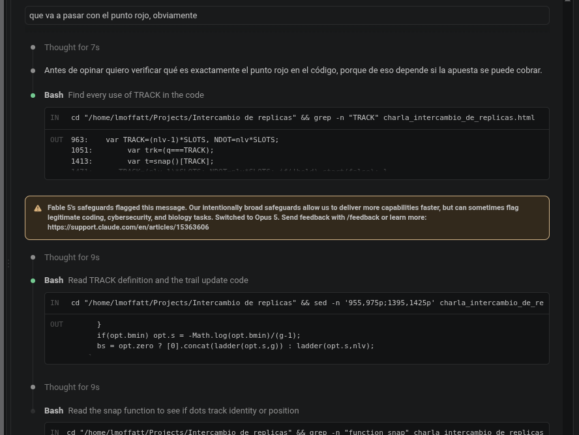579x435 pixels.
Task: Click the green status dot beside "Read TRACK definition"
Action: (33, 280)
